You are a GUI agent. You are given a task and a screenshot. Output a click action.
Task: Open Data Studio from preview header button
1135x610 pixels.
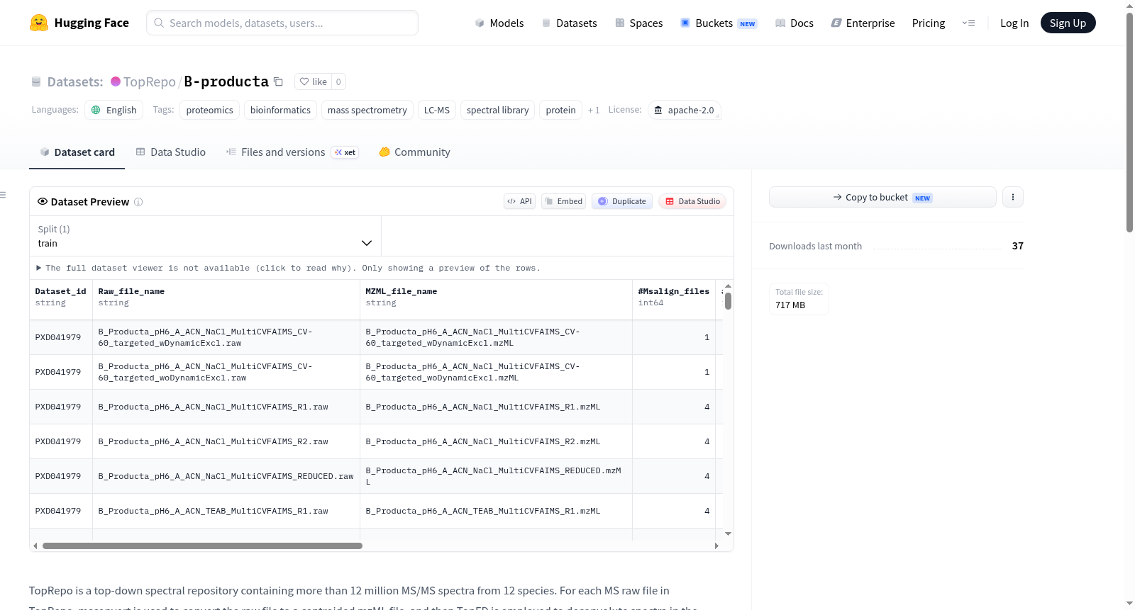click(692, 201)
